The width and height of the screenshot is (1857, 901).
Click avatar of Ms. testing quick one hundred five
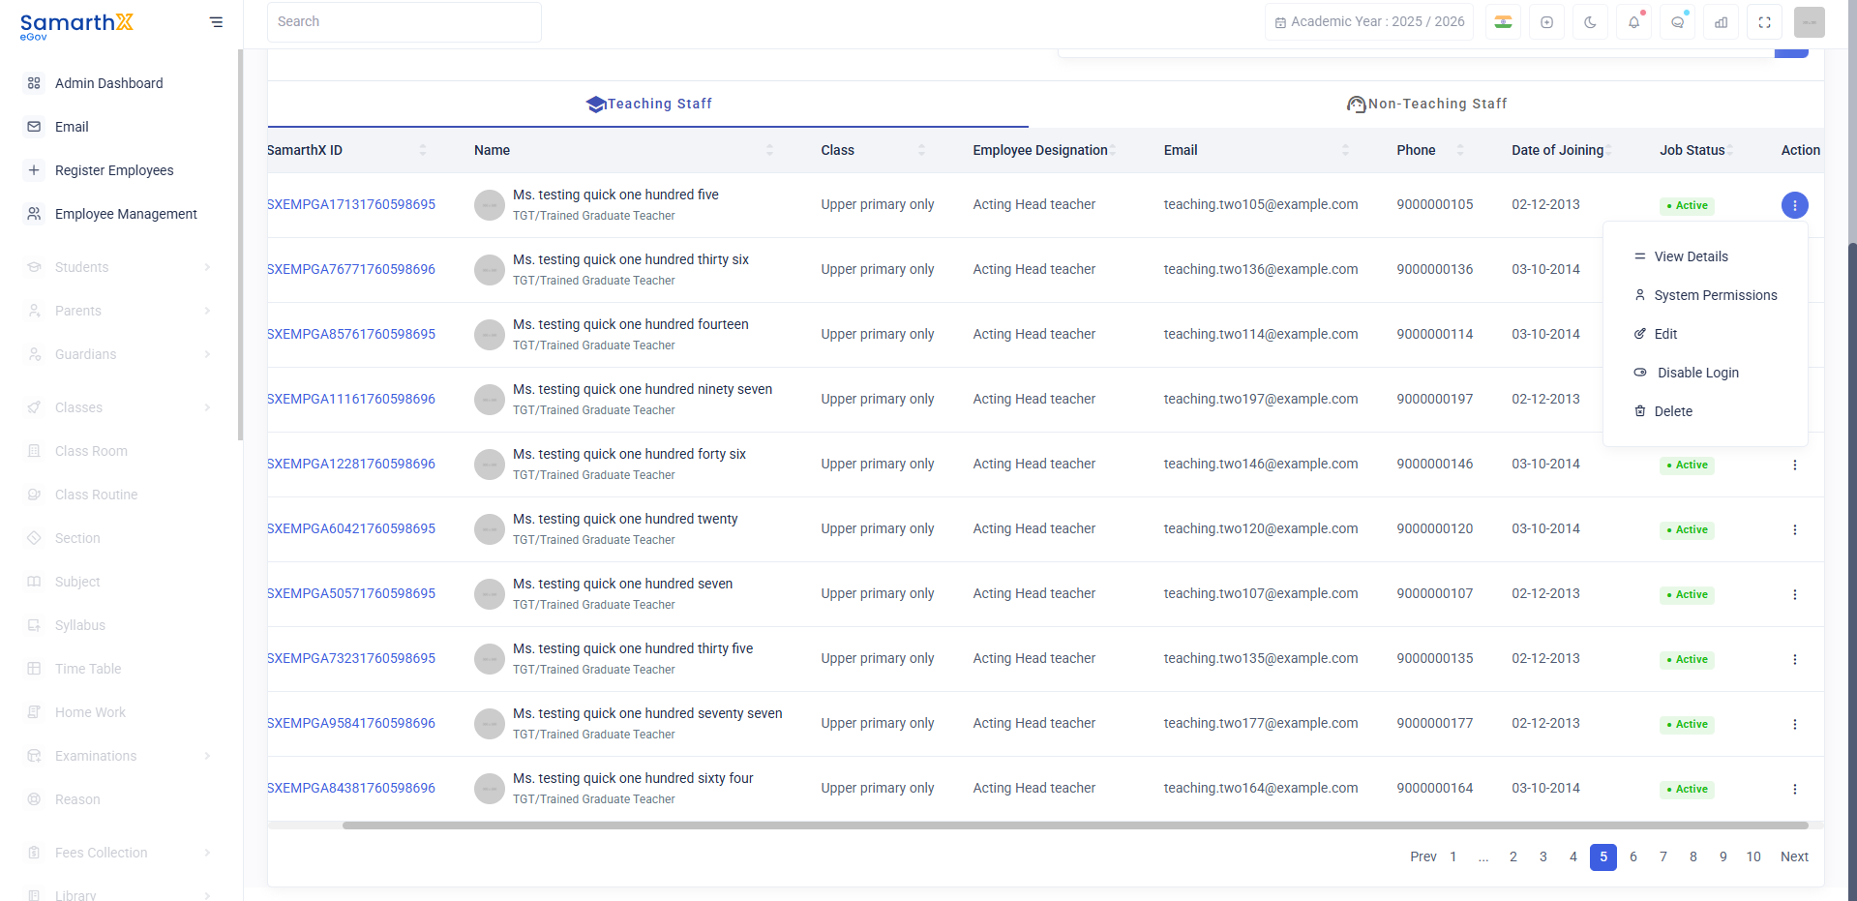[490, 205]
